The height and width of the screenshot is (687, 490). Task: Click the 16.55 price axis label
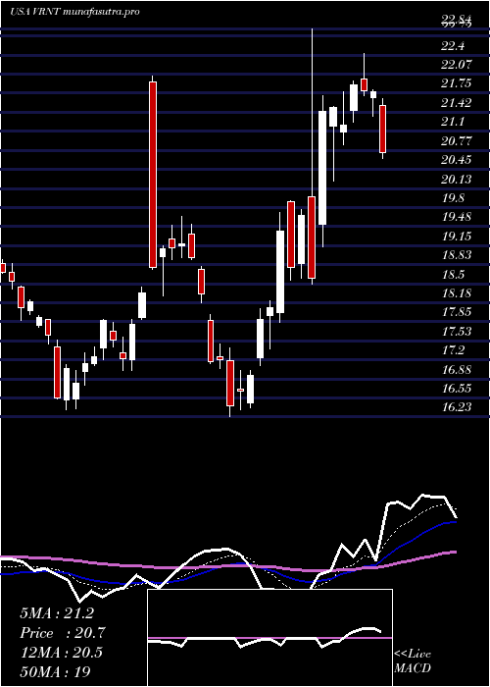point(457,389)
